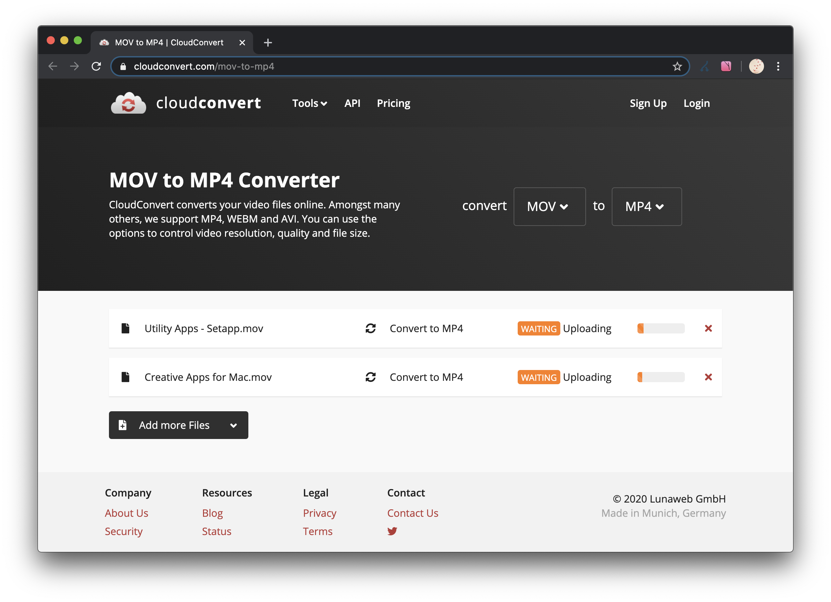The width and height of the screenshot is (831, 602).
Task: Click the CloudConvert logo icon
Action: pyautogui.click(x=127, y=103)
